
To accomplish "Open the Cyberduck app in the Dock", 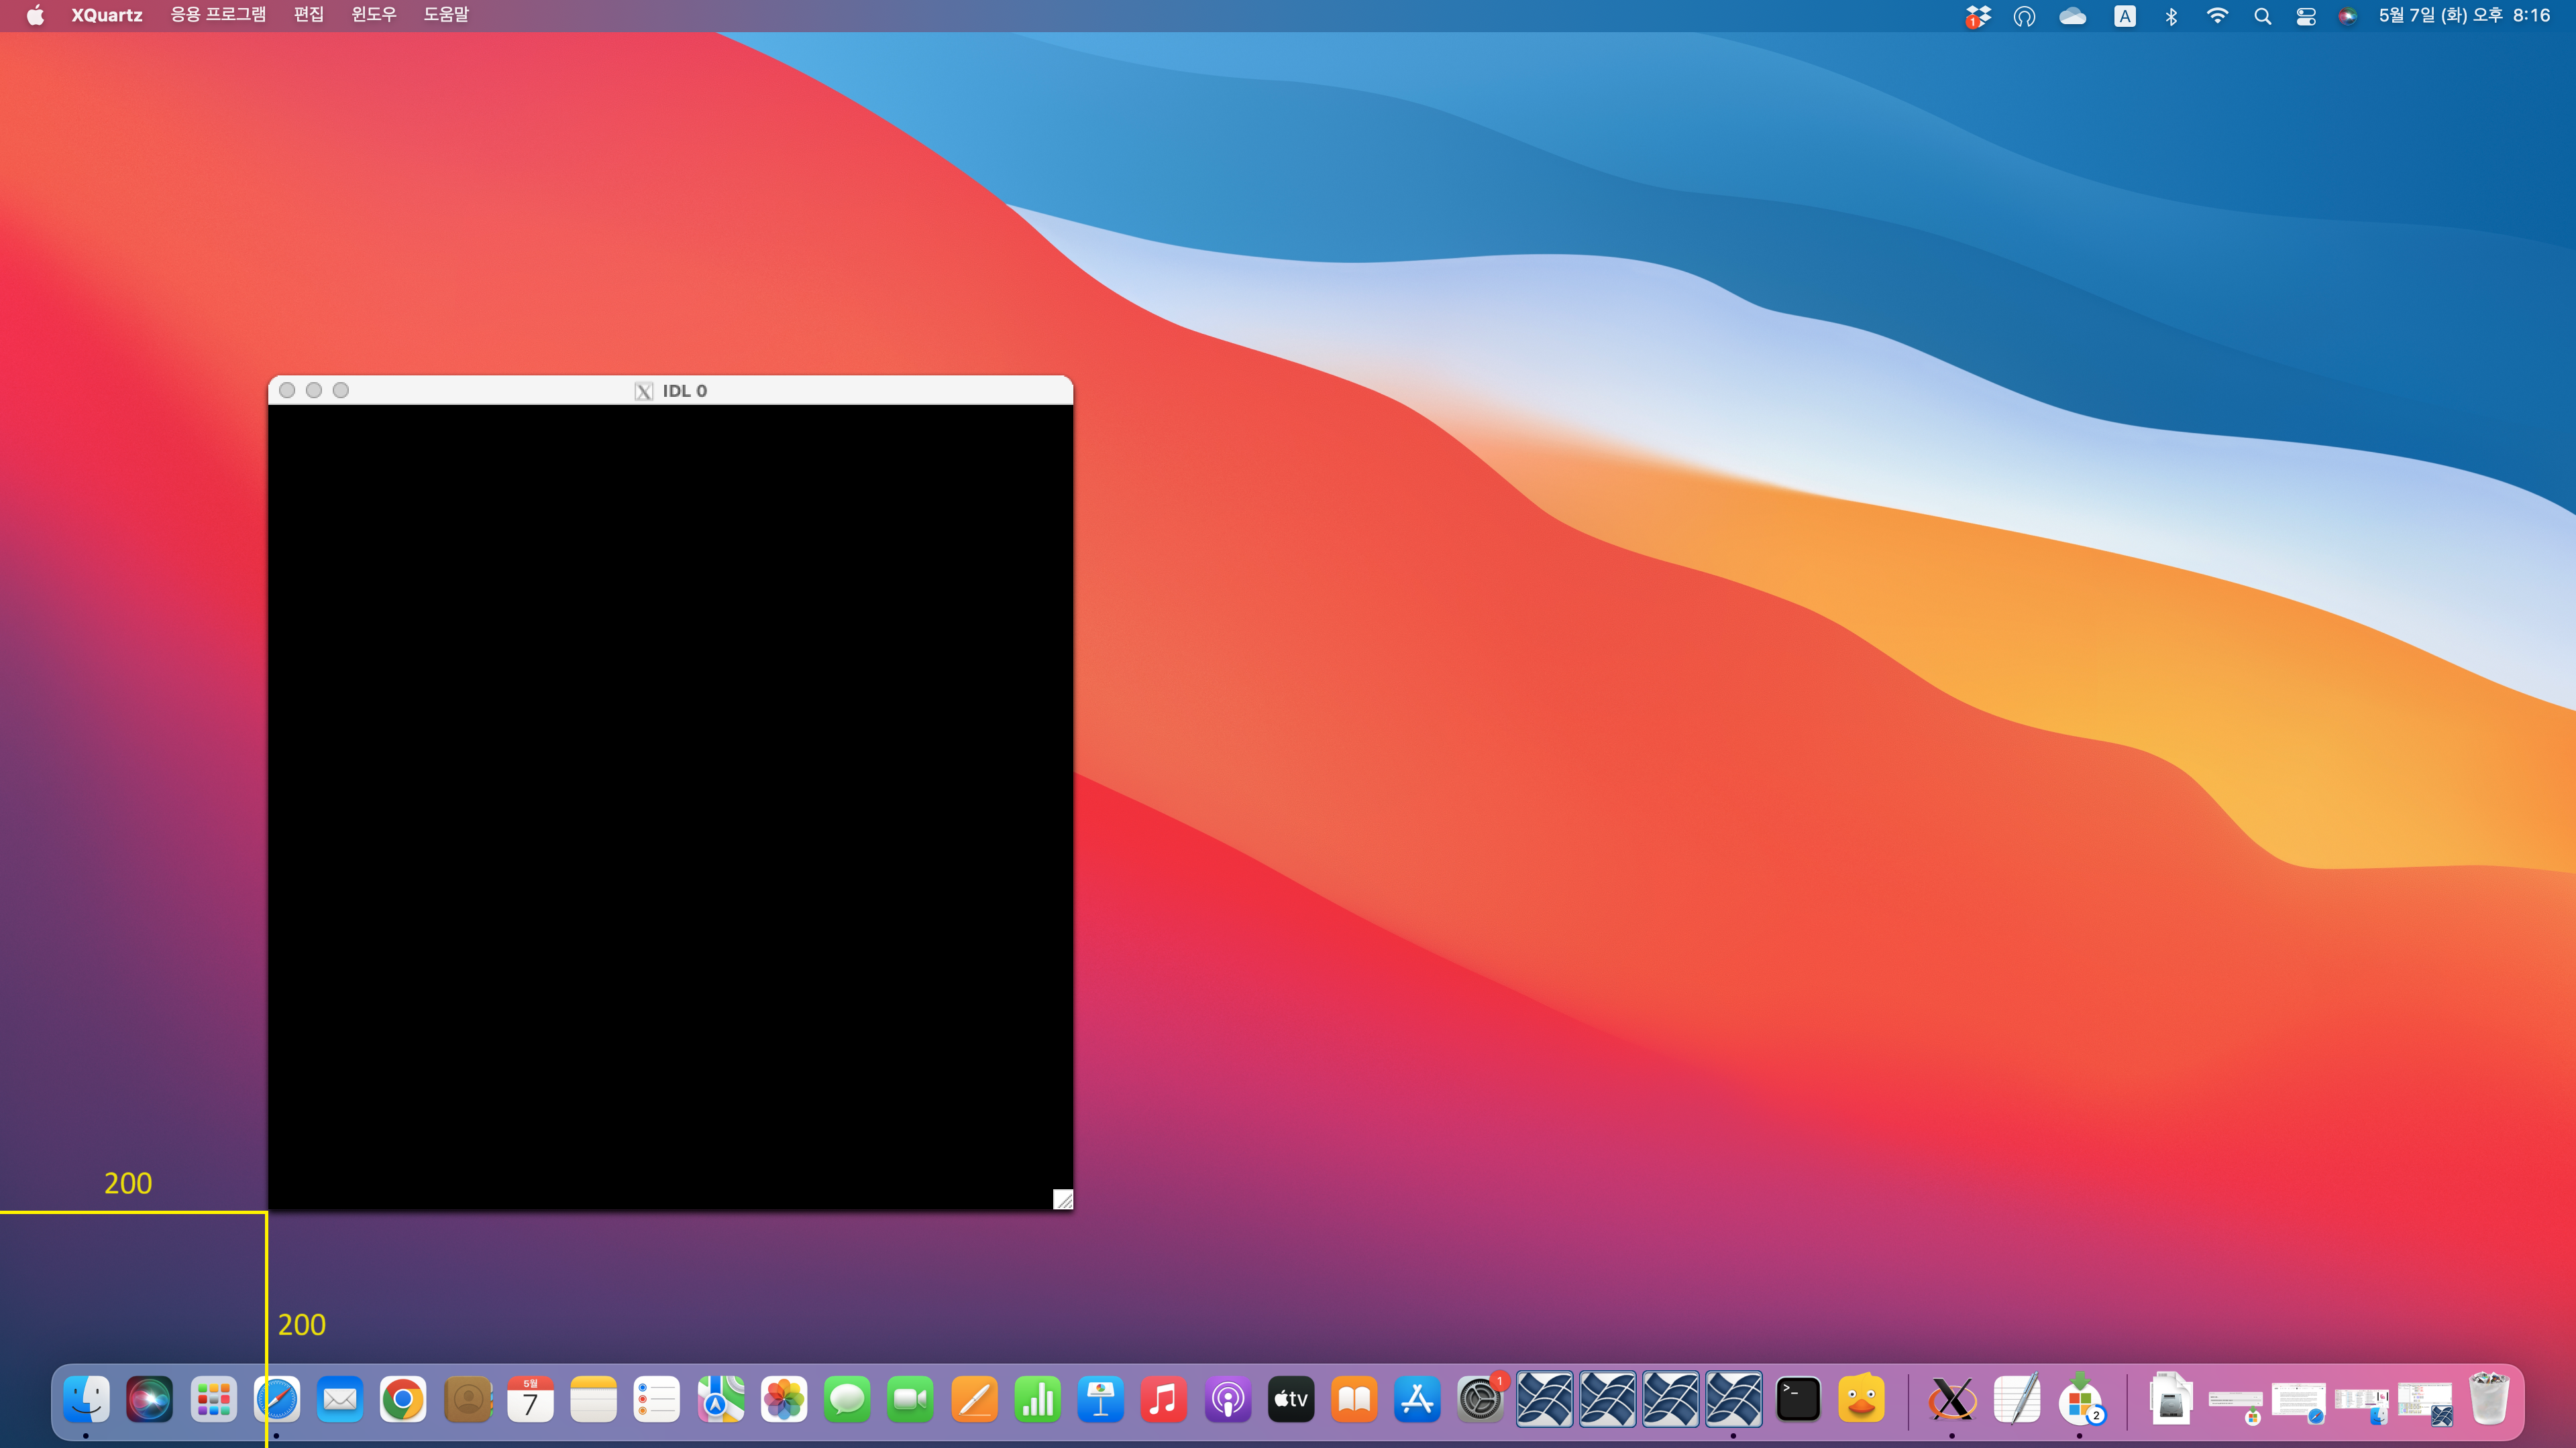I will pos(1861,1399).
